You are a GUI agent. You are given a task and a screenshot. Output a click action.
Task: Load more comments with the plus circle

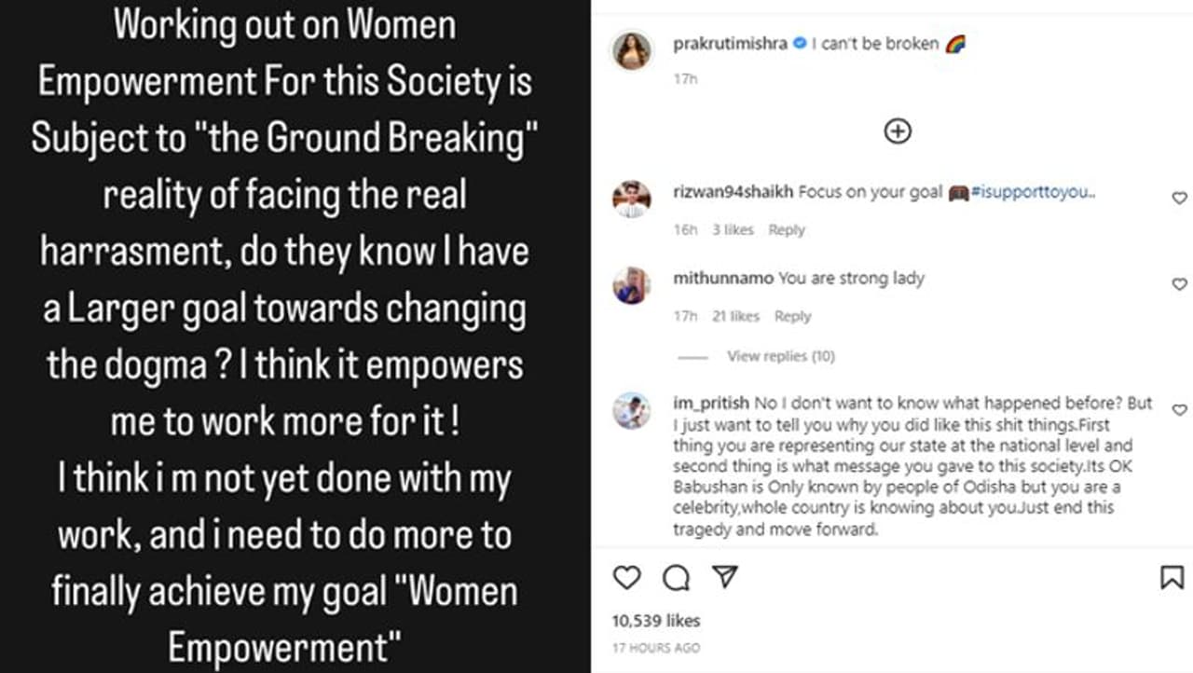pyautogui.click(x=897, y=131)
